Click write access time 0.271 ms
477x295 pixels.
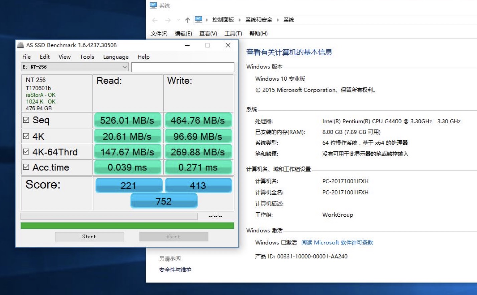pos(198,167)
